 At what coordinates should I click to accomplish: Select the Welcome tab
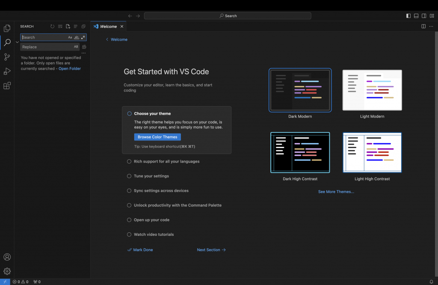(109, 26)
